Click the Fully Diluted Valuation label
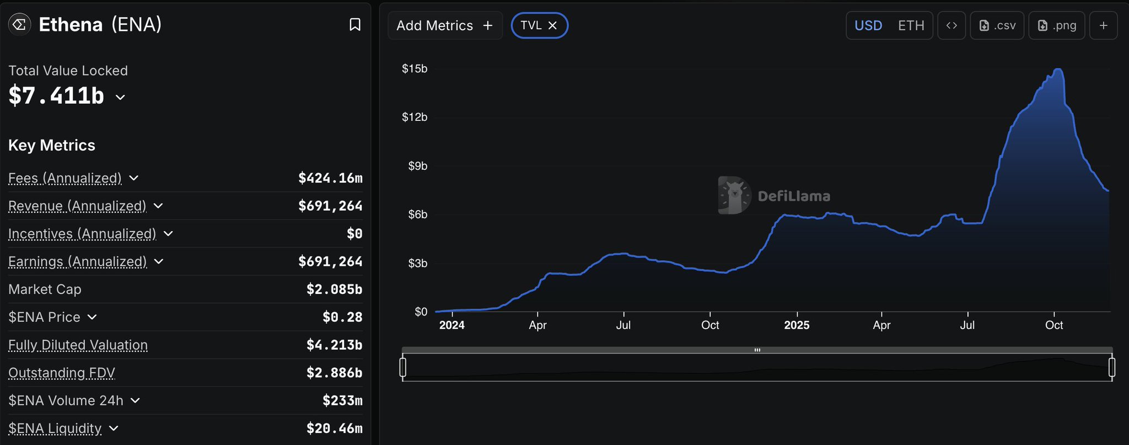 pos(78,345)
